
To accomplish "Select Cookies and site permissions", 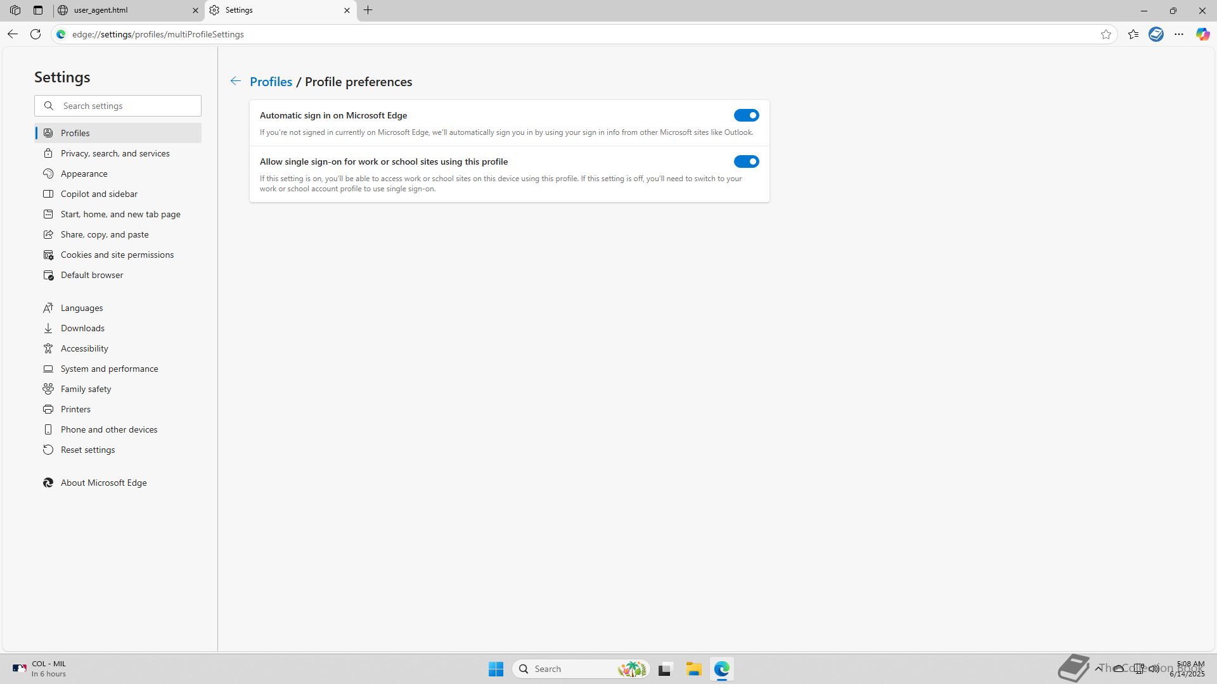I will tap(117, 255).
